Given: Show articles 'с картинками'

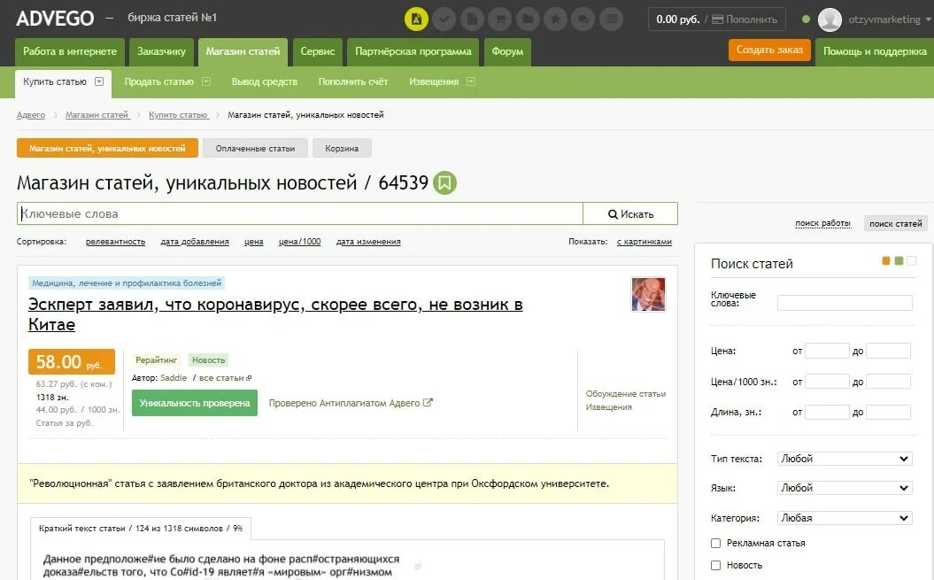Looking at the screenshot, I should pyautogui.click(x=644, y=242).
